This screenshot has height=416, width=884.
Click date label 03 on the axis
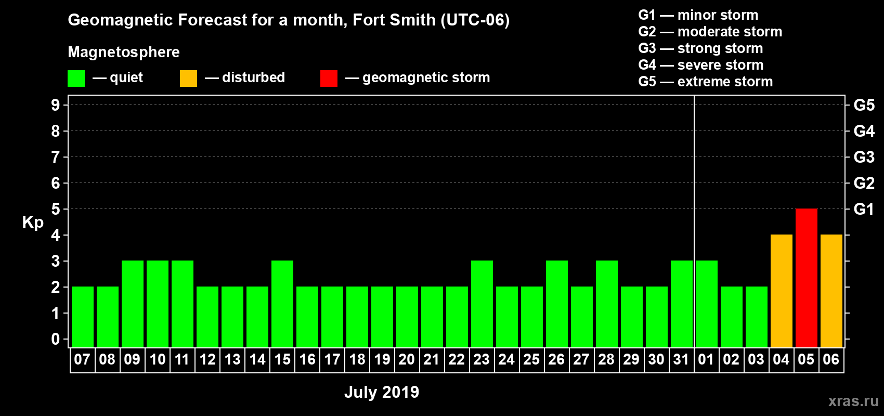756,360
